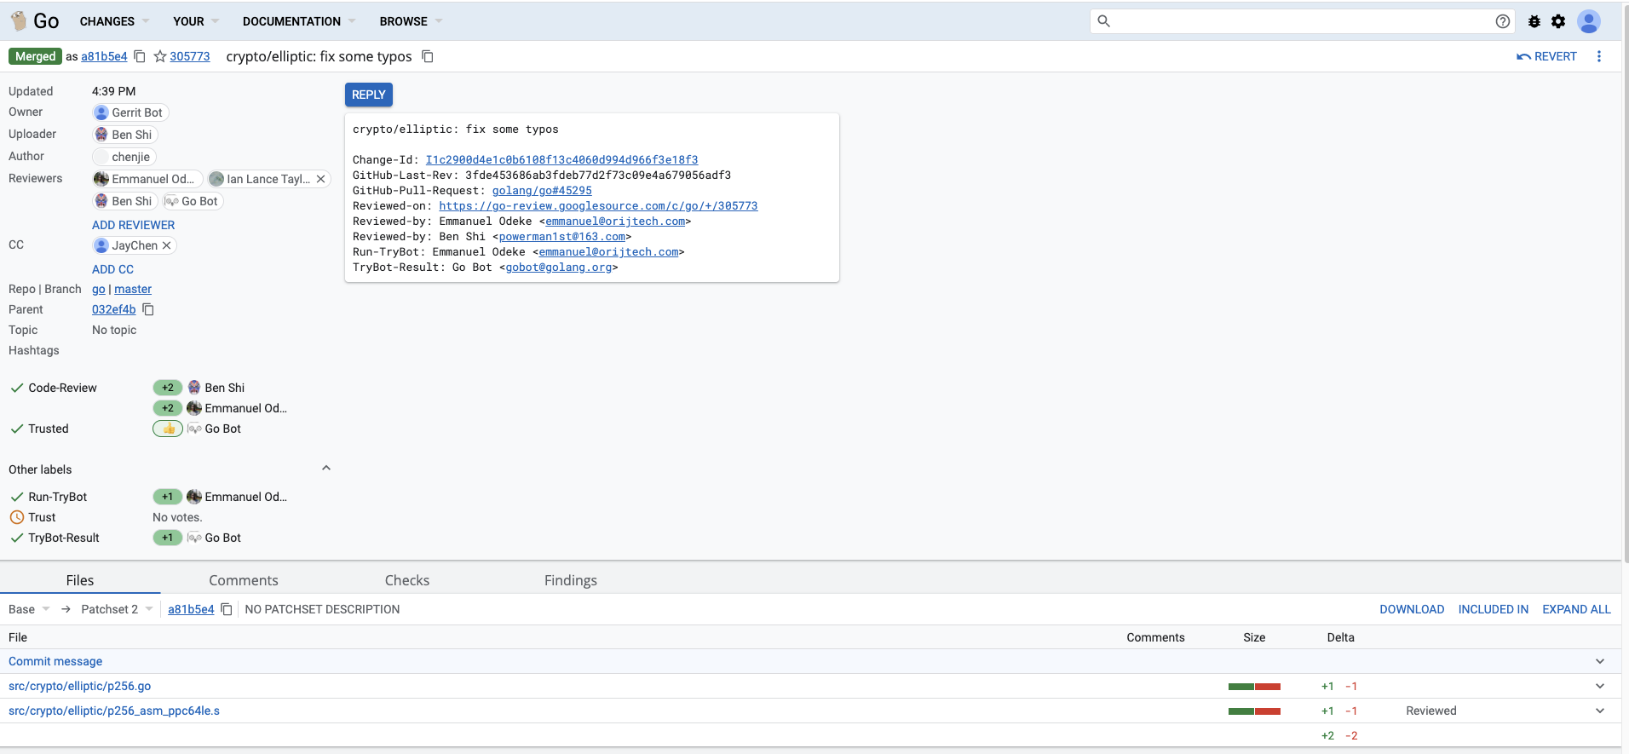Viewport: 1629px width, 754px height.
Task: Click the size bar for p256_asm_ppc64le.s
Action: pyautogui.click(x=1254, y=711)
